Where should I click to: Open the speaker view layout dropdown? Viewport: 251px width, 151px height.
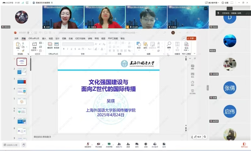tap(204, 2)
